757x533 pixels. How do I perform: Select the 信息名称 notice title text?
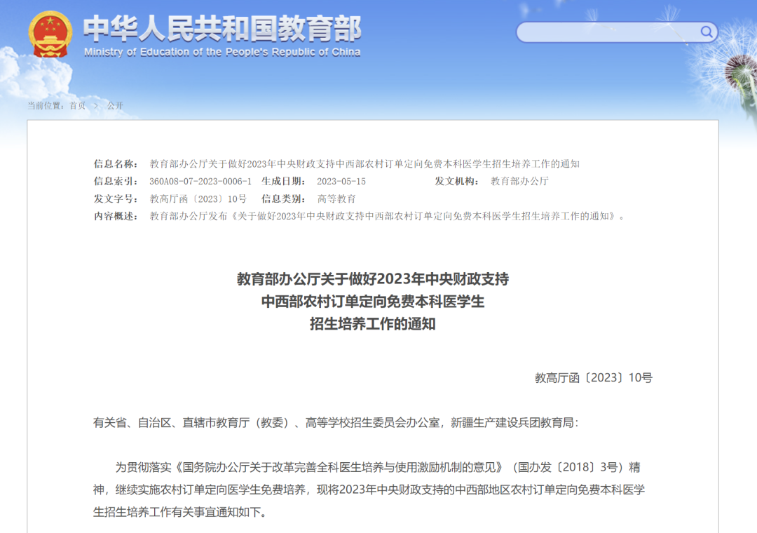(364, 165)
